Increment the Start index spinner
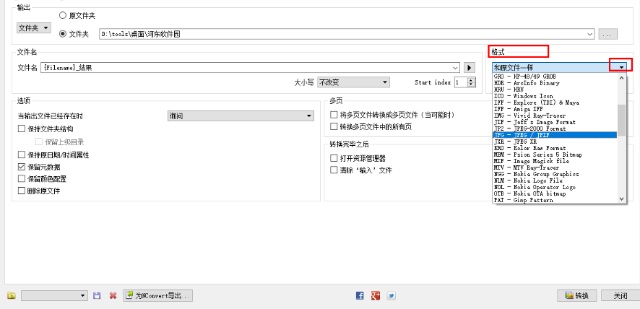 472,80
